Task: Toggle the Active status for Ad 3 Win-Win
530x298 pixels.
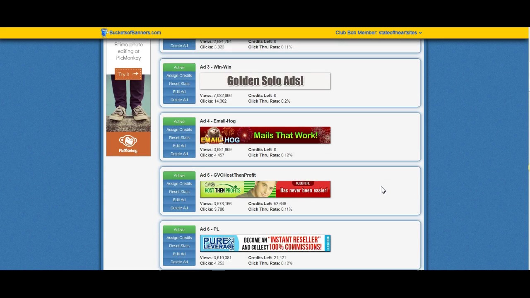Action: pos(179,67)
